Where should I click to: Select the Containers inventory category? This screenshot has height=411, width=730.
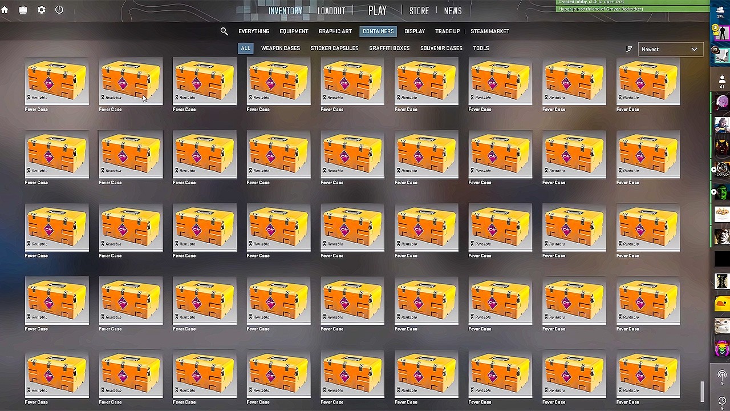[378, 31]
